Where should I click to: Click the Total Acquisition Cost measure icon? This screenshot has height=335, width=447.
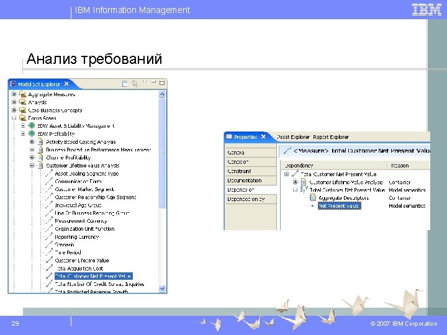[49, 268]
